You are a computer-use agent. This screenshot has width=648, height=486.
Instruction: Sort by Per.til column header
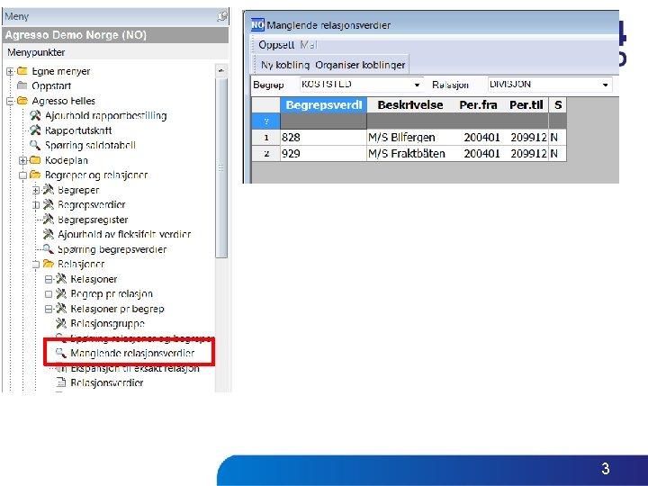pos(526,105)
